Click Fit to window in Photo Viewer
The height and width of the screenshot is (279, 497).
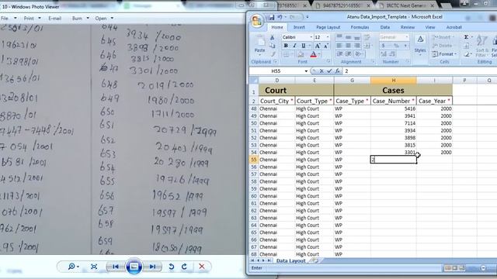click(94, 267)
